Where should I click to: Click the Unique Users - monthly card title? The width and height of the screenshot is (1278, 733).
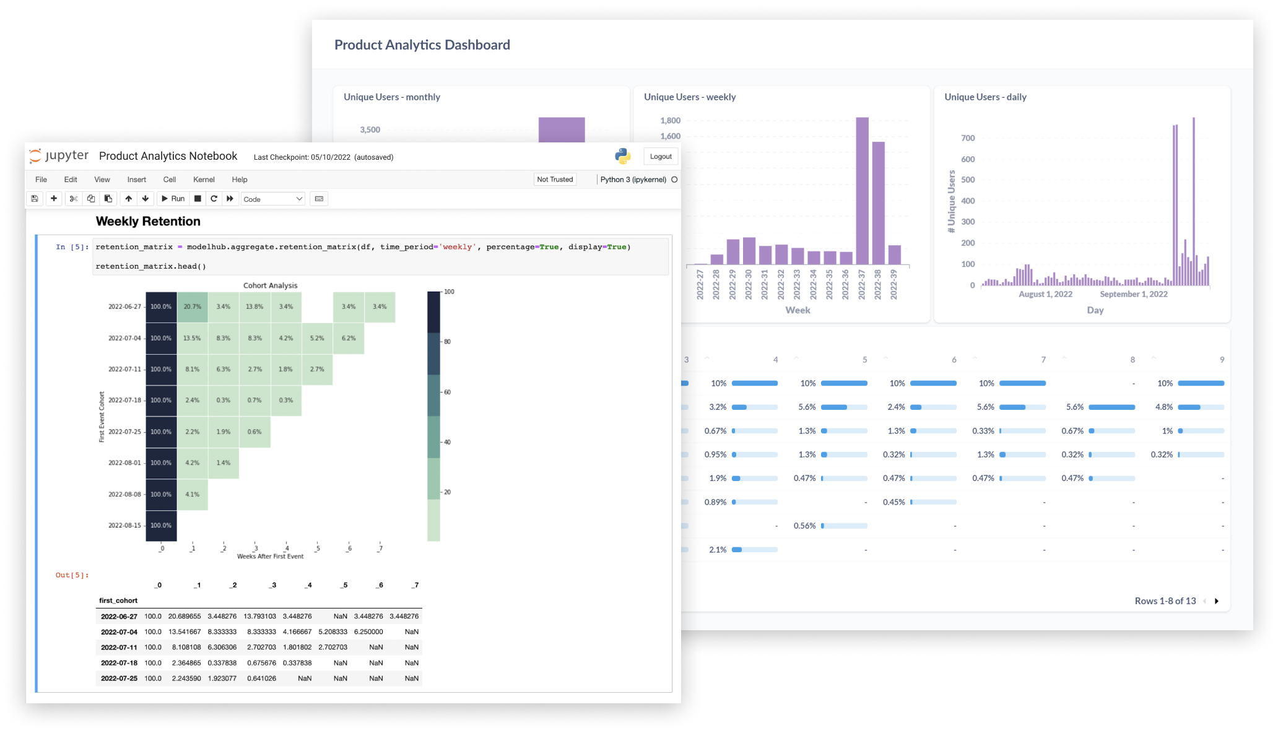coord(392,97)
